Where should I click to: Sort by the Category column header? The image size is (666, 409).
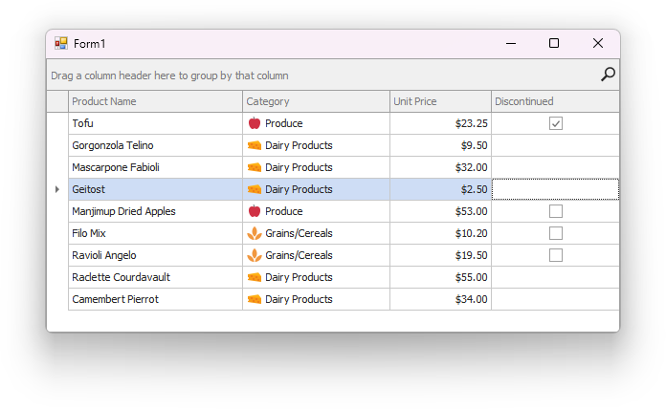click(x=316, y=101)
